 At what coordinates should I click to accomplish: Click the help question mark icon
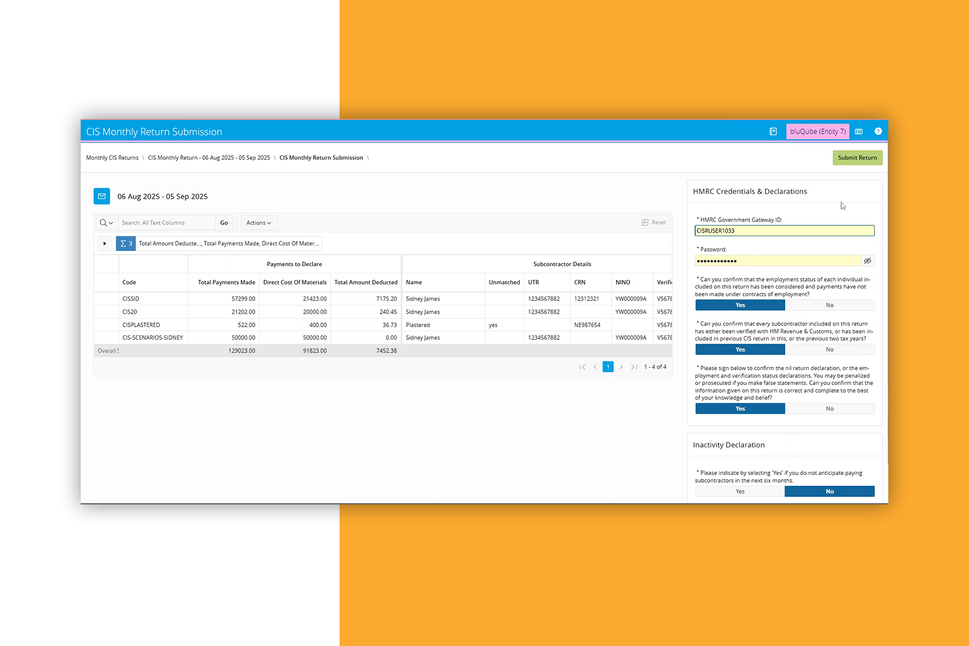click(x=878, y=131)
